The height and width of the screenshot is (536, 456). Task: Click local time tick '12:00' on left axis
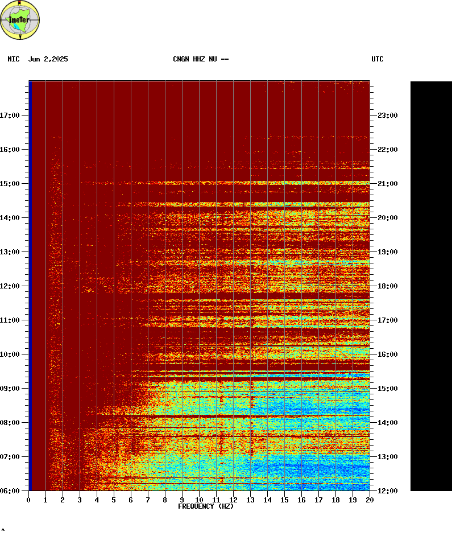[10, 286]
